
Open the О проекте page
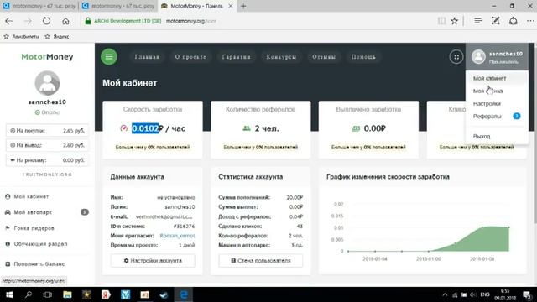click(x=190, y=57)
